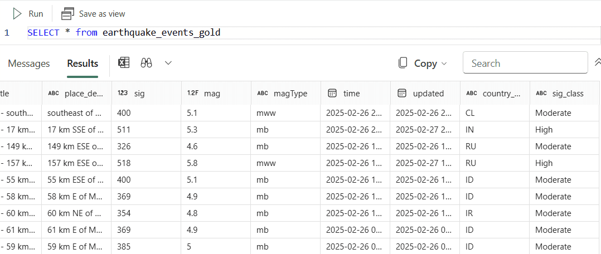Select country cell CL
This screenshot has height=254, width=601.
pos(495,113)
